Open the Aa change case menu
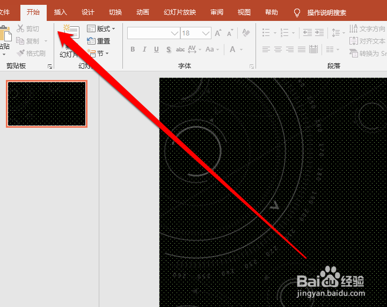Image resolution: width=387 pixels, height=307 pixels. 212,49
